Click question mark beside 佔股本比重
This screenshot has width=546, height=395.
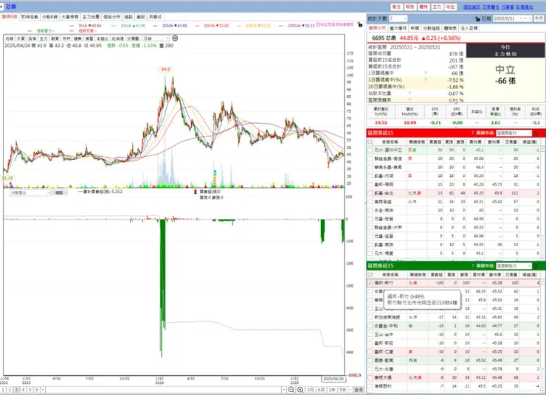409,93
